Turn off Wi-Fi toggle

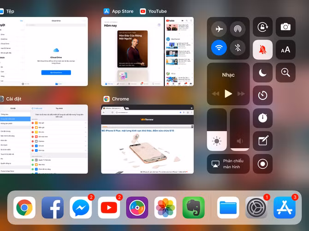click(x=219, y=47)
